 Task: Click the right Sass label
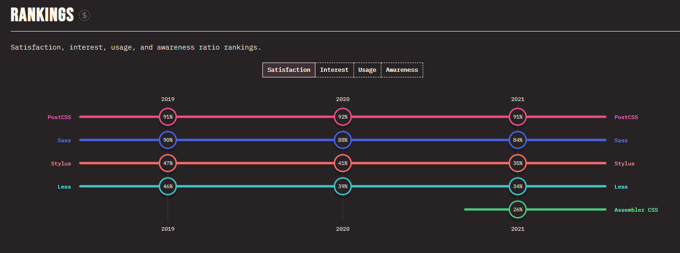tap(621, 140)
